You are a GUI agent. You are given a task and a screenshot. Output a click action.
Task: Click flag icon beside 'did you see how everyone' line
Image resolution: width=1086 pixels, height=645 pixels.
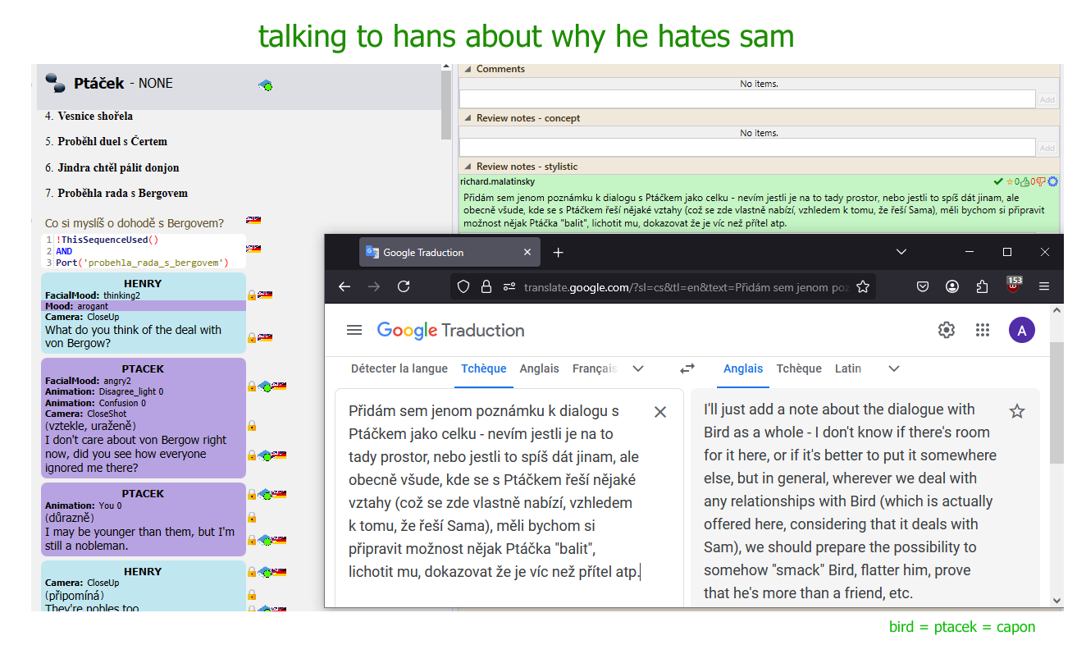coord(280,455)
